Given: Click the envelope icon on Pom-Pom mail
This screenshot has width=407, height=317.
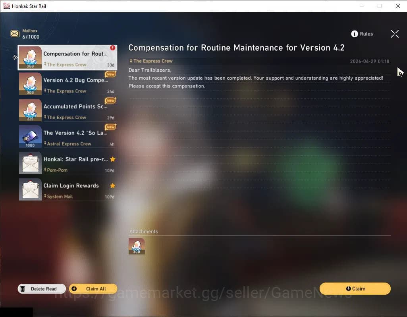Looking at the screenshot, I should pyautogui.click(x=30, y=163).
